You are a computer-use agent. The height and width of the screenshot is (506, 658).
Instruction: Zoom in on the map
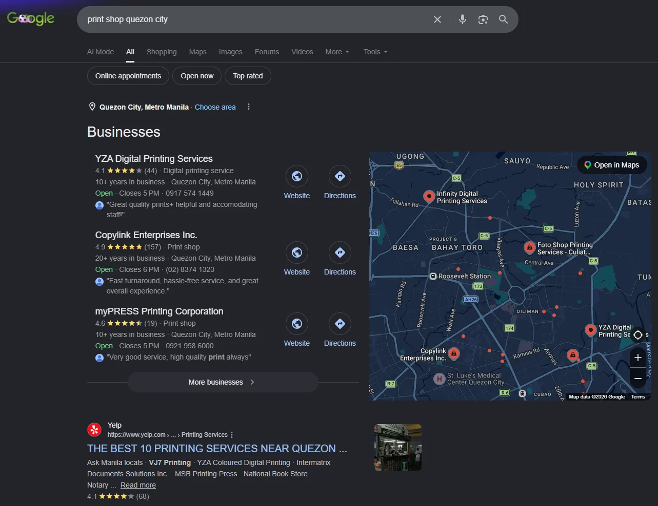coord(638,357)
